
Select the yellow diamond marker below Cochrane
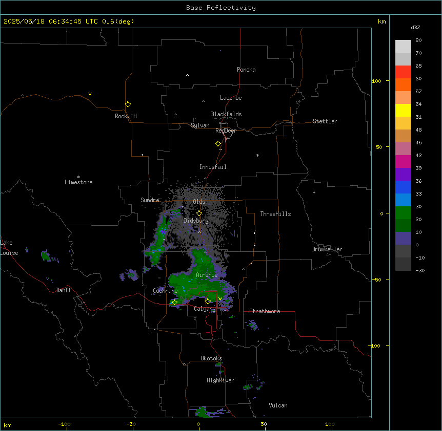tap(174, 303)
